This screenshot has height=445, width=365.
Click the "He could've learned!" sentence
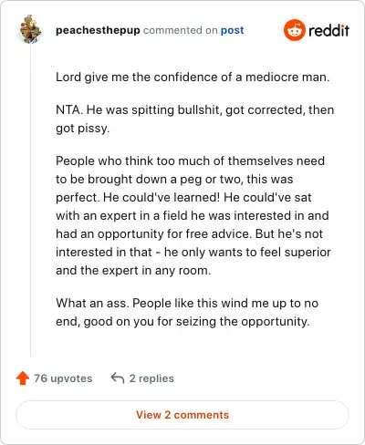click(x=162, y=198)
